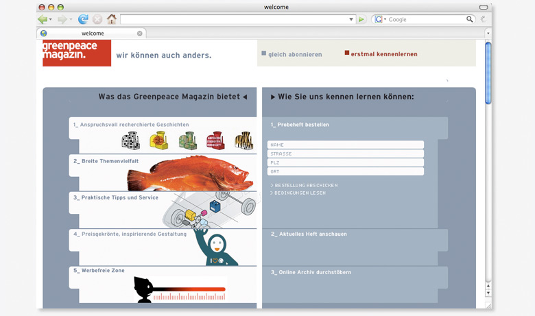Open '3_ Online Archiv durchstöbern' section

311,272
